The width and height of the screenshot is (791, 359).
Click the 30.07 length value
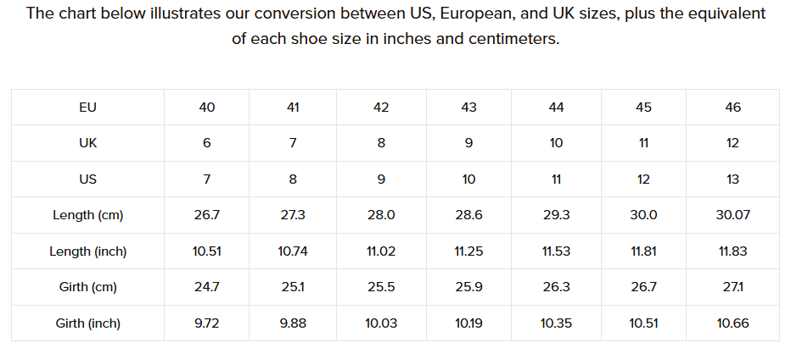click(733, 215)
